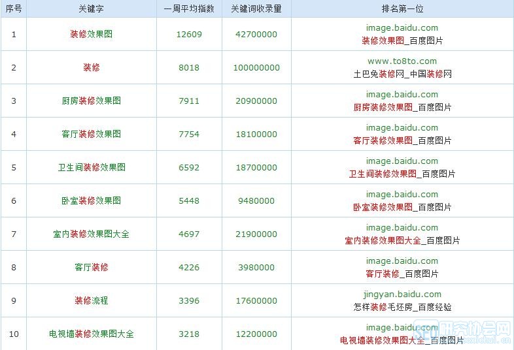
Task: Select the index value 8018
Action: (189, 68)
